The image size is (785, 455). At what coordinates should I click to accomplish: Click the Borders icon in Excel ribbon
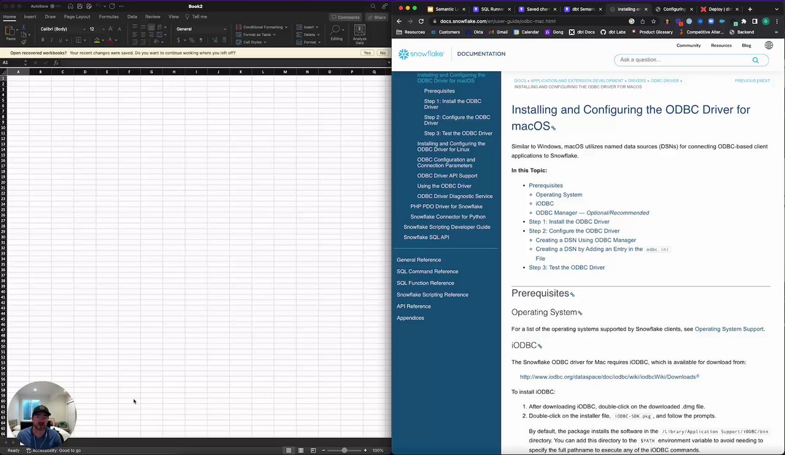pyautogui.click(x=78, y=40)
